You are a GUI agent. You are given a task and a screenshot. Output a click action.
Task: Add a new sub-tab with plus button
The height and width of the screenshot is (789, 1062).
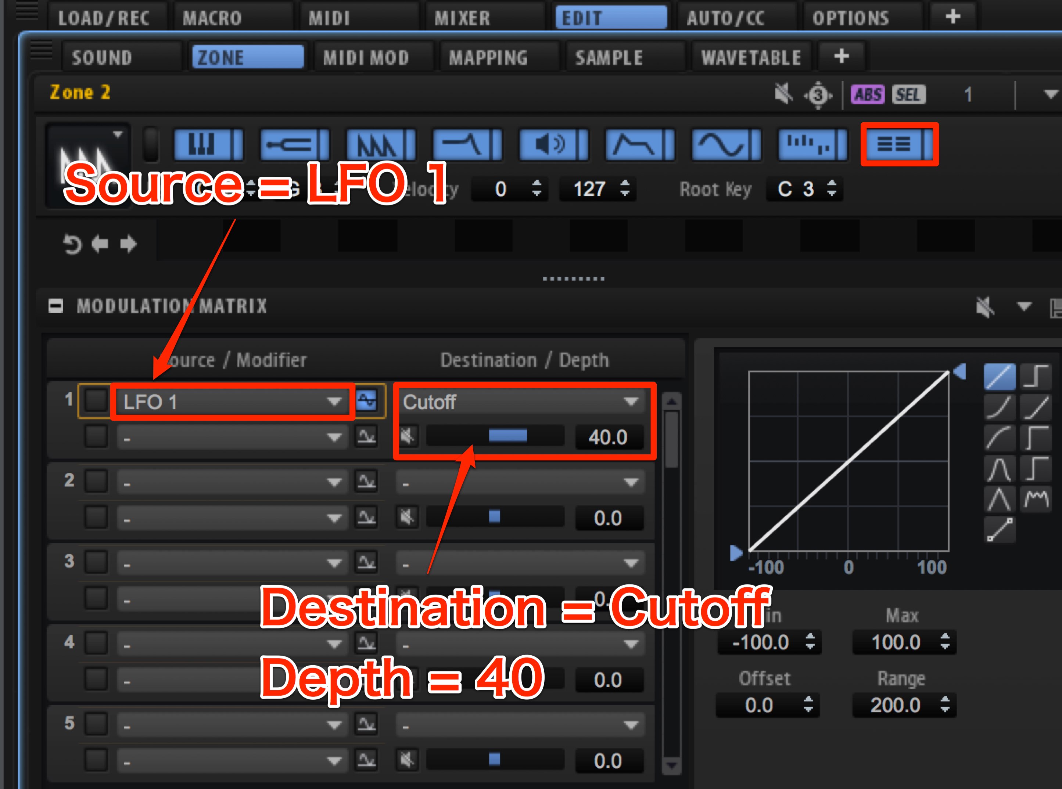click(x=841, y=56)
